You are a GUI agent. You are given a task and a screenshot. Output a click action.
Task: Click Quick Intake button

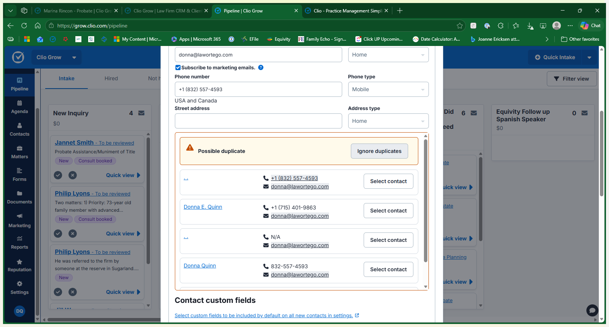(x=555, y=57)
